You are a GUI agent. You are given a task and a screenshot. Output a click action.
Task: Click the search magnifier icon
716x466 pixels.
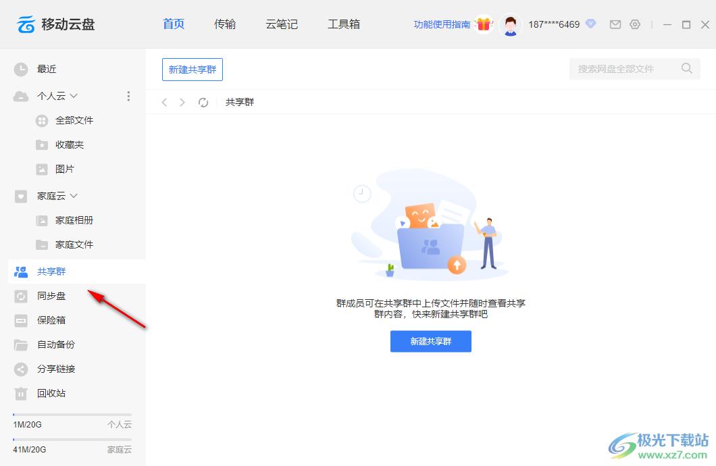click(x=686, y=68)
